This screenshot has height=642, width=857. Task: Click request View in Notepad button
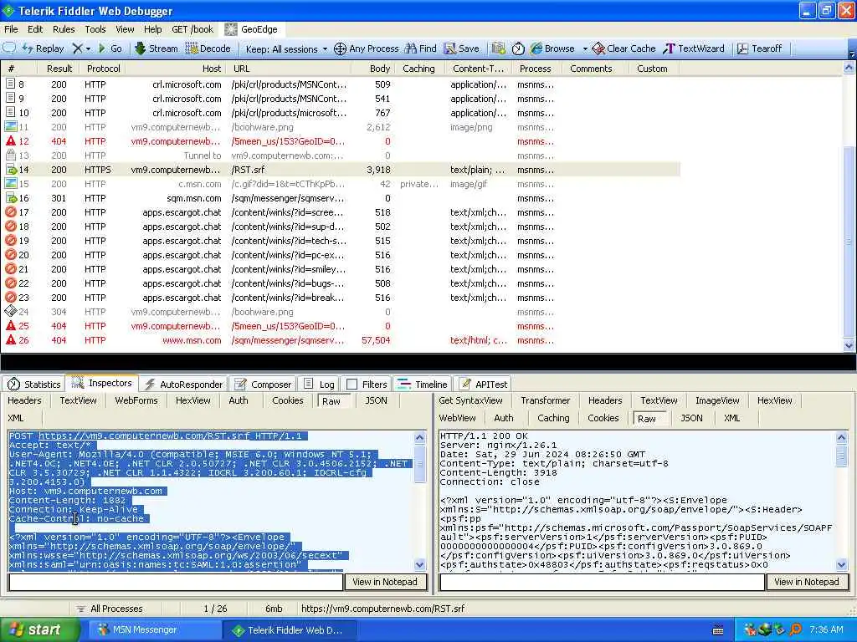point(385,582)
